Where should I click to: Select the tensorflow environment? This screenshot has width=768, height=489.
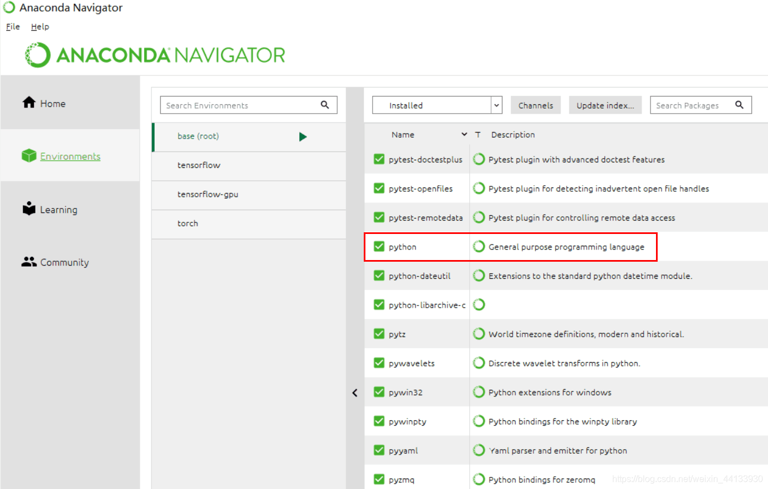(249, 165)
